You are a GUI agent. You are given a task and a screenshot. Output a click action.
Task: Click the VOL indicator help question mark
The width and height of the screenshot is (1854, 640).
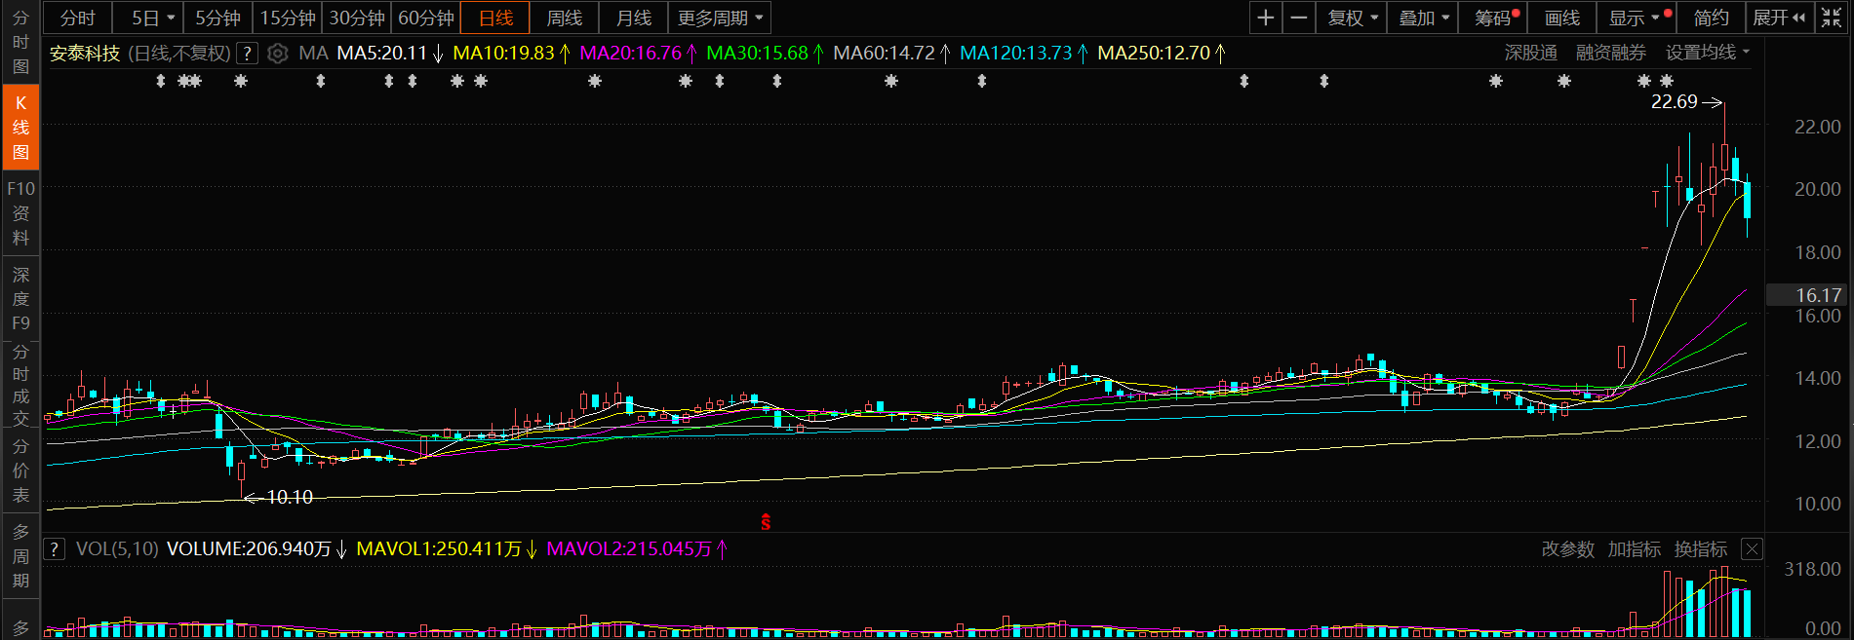(x=55, y=549)
